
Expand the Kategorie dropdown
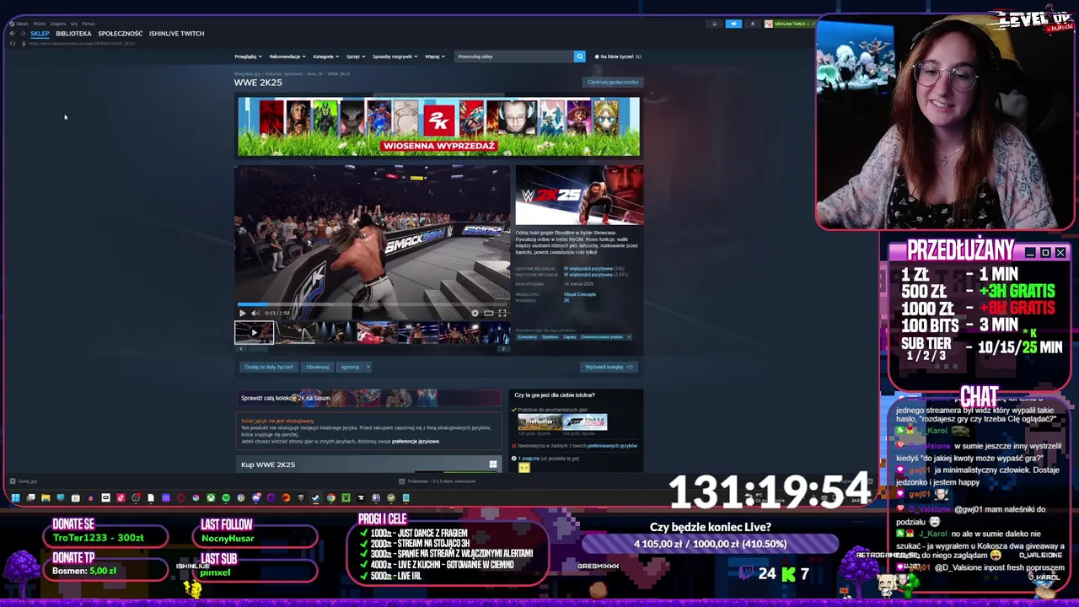click(326, 56)
